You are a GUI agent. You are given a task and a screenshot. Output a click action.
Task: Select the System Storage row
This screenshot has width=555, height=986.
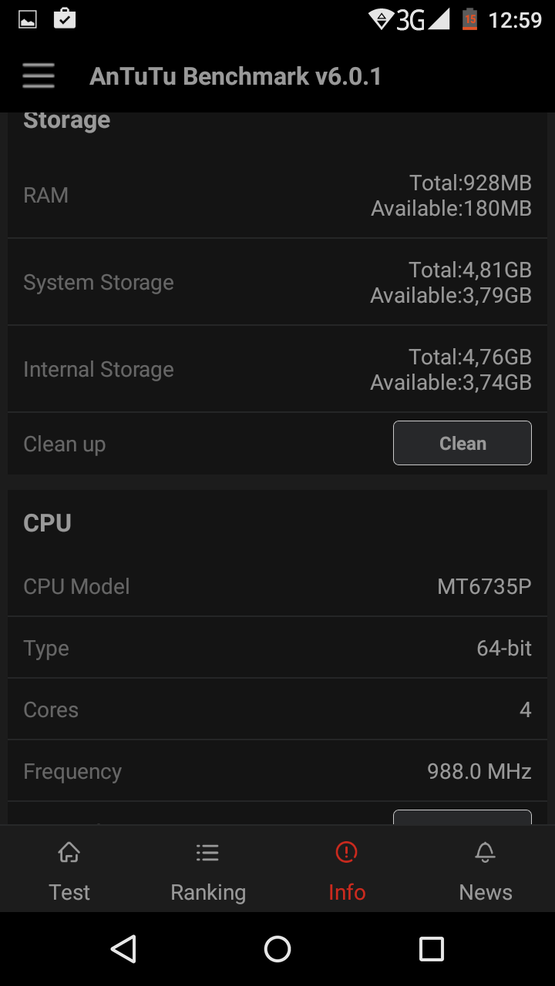277,283
